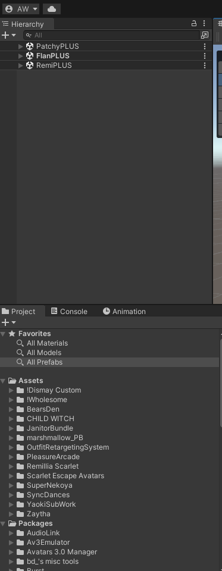Click the folder icon beside Av3Emulator
The height and width of the screenshot is (571, 222).
point(20,542)
